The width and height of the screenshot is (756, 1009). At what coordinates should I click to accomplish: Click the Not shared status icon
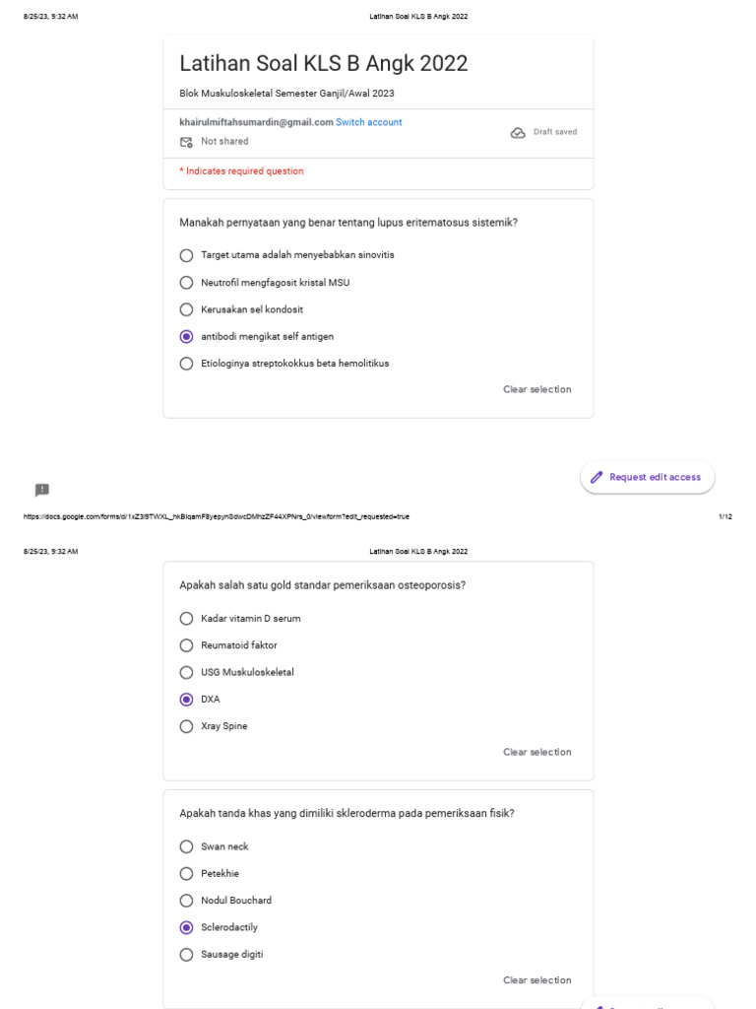[186, 142]
